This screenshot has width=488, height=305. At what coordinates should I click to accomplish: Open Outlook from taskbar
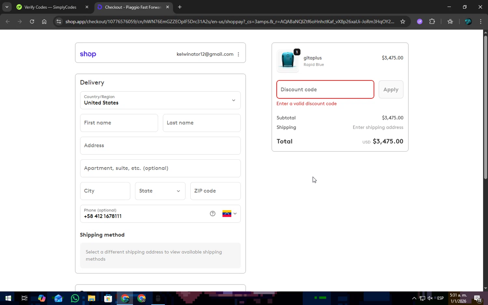58,298
